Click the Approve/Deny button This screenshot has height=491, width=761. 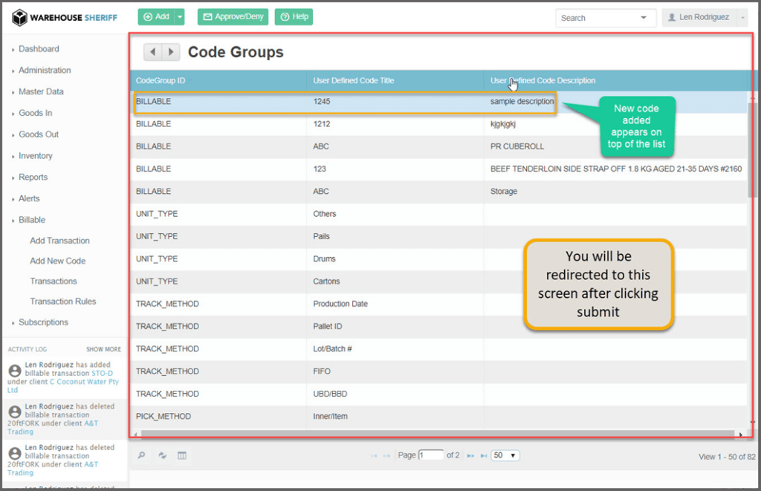233,17
